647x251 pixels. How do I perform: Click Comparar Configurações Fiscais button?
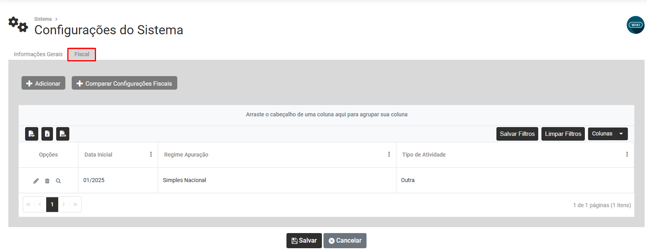pos(124,83)
